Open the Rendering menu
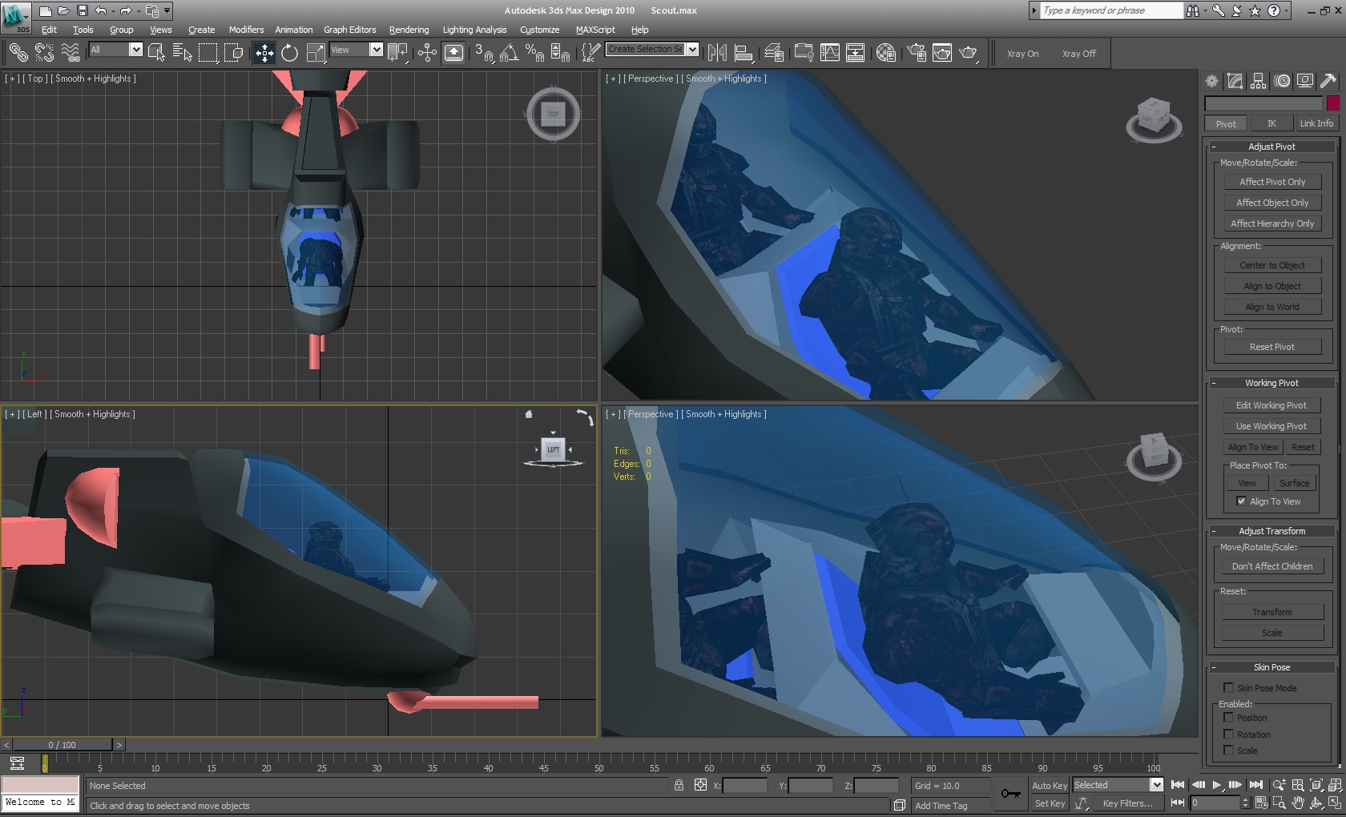 [409, 30]
